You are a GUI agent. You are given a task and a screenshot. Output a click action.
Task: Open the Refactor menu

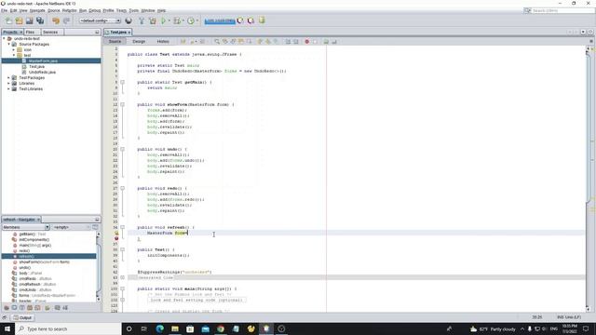pos(69,10)
